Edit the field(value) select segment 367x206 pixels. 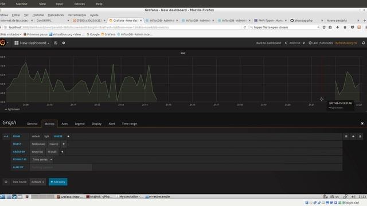pos(38,144)
